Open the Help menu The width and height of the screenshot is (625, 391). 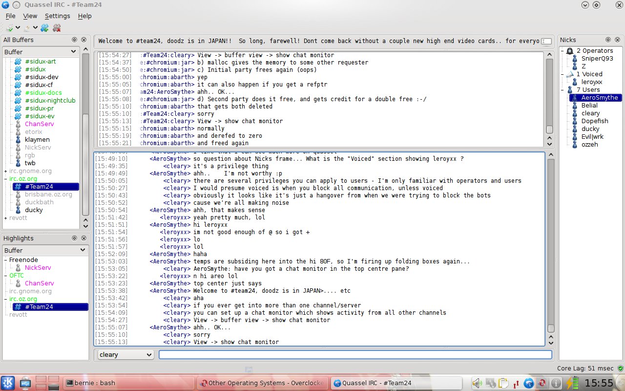[x=85, y=16]
